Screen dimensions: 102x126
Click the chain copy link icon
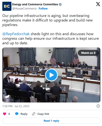click(x=34, y=114)
